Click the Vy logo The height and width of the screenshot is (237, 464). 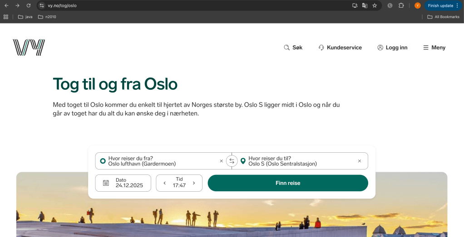29,48
